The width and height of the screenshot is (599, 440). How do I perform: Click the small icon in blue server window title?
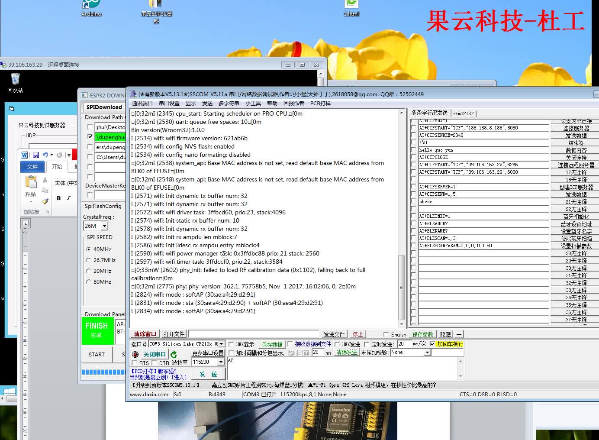[x=12, y=108]
